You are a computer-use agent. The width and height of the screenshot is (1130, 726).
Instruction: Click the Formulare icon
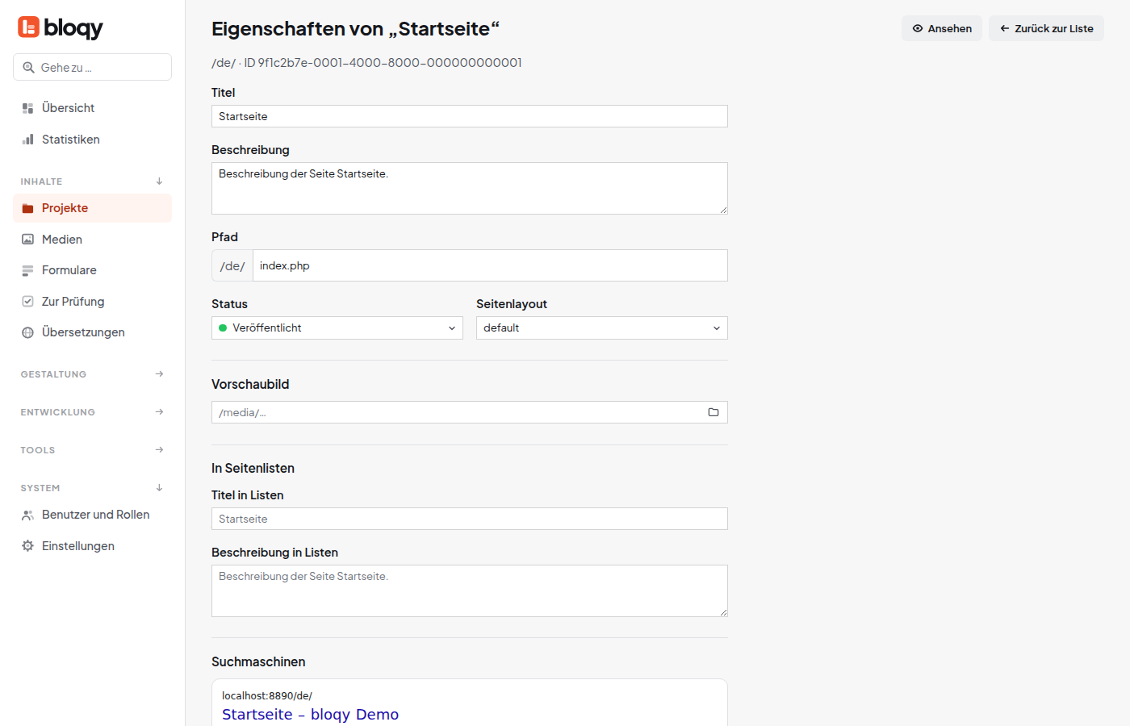pyautogui.click(x=27, y=270)
